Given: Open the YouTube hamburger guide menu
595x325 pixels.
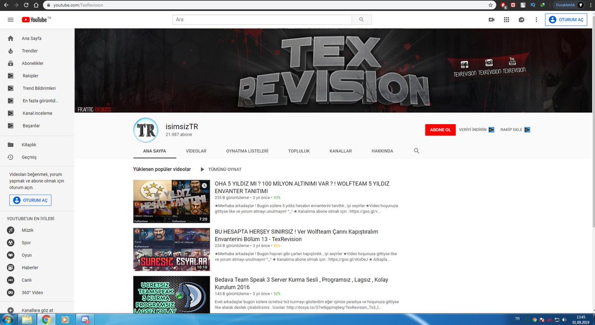Looking at the screenshot, I should 10,19.
